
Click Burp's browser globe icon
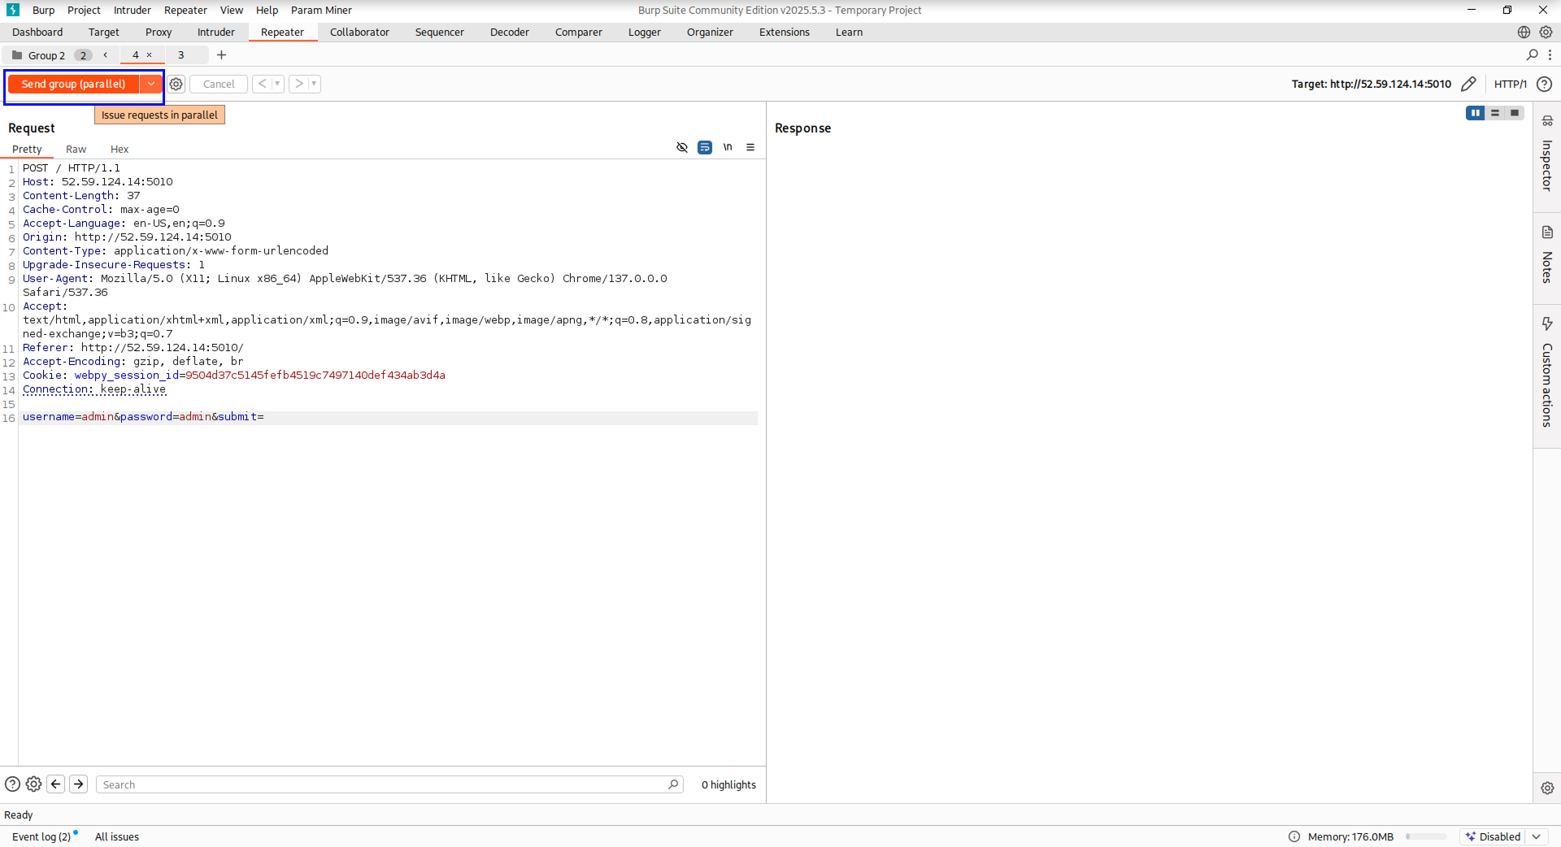click(x=1524, y=33)
